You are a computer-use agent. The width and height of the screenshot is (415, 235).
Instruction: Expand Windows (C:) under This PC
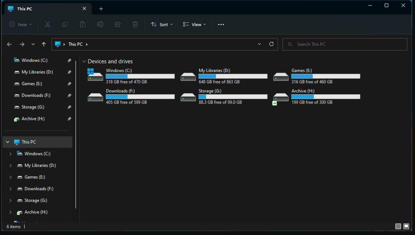10,154
